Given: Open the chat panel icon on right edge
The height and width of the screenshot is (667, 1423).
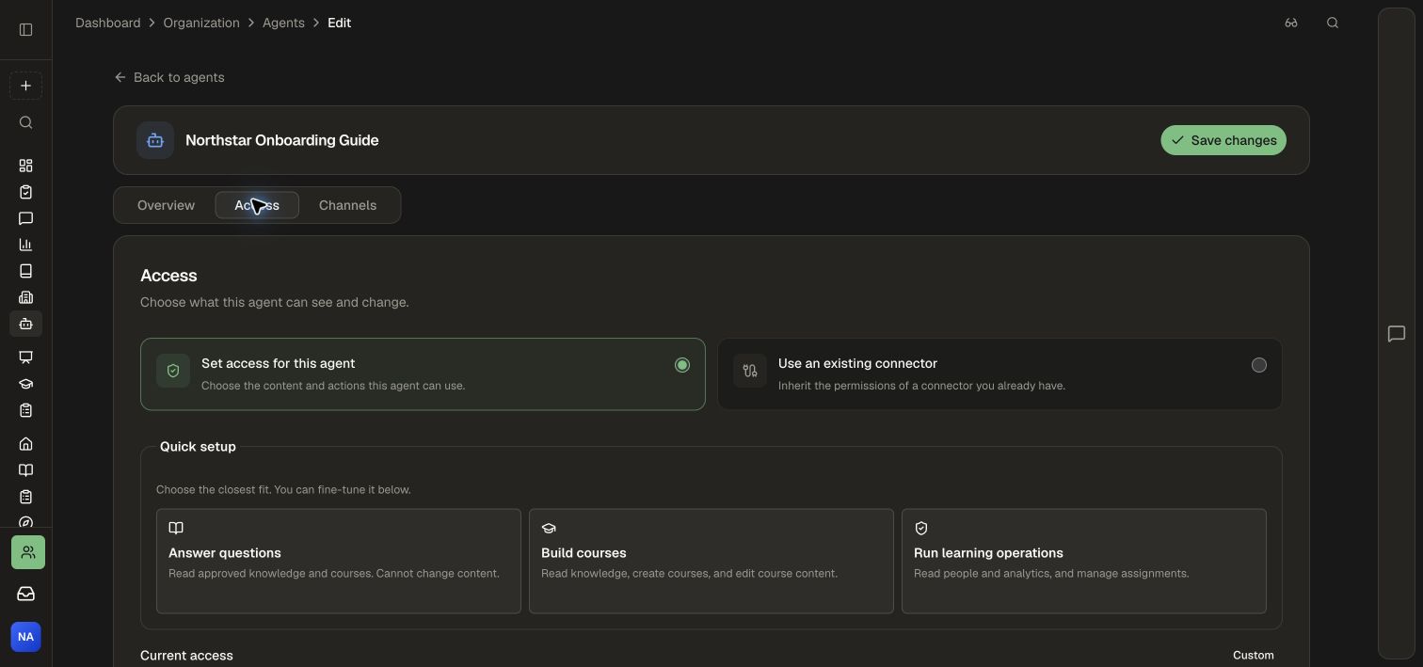Looking at the screenshot, I should [1397, 334].
